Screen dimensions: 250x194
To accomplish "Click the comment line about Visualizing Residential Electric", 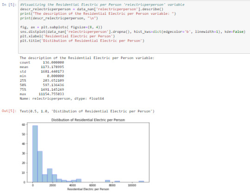I will [102, 5].
